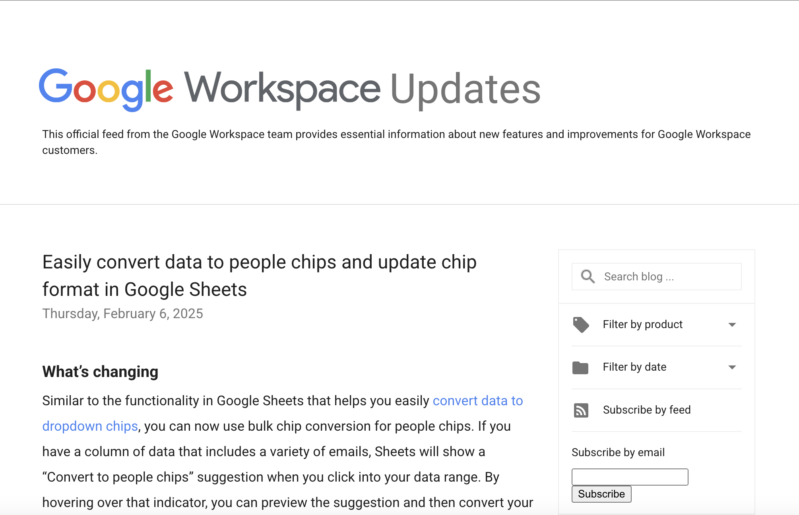The image size is (799, 515).
Task: Click the What's changing section heading
Action: 100,371
